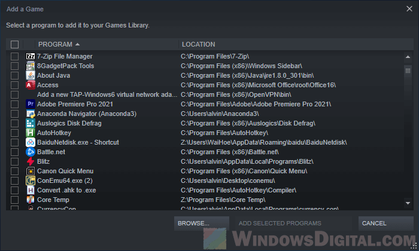This screenshot has width=419, height=251.
Task: Click the Blitz AppData location path
Action: point(247,161)
